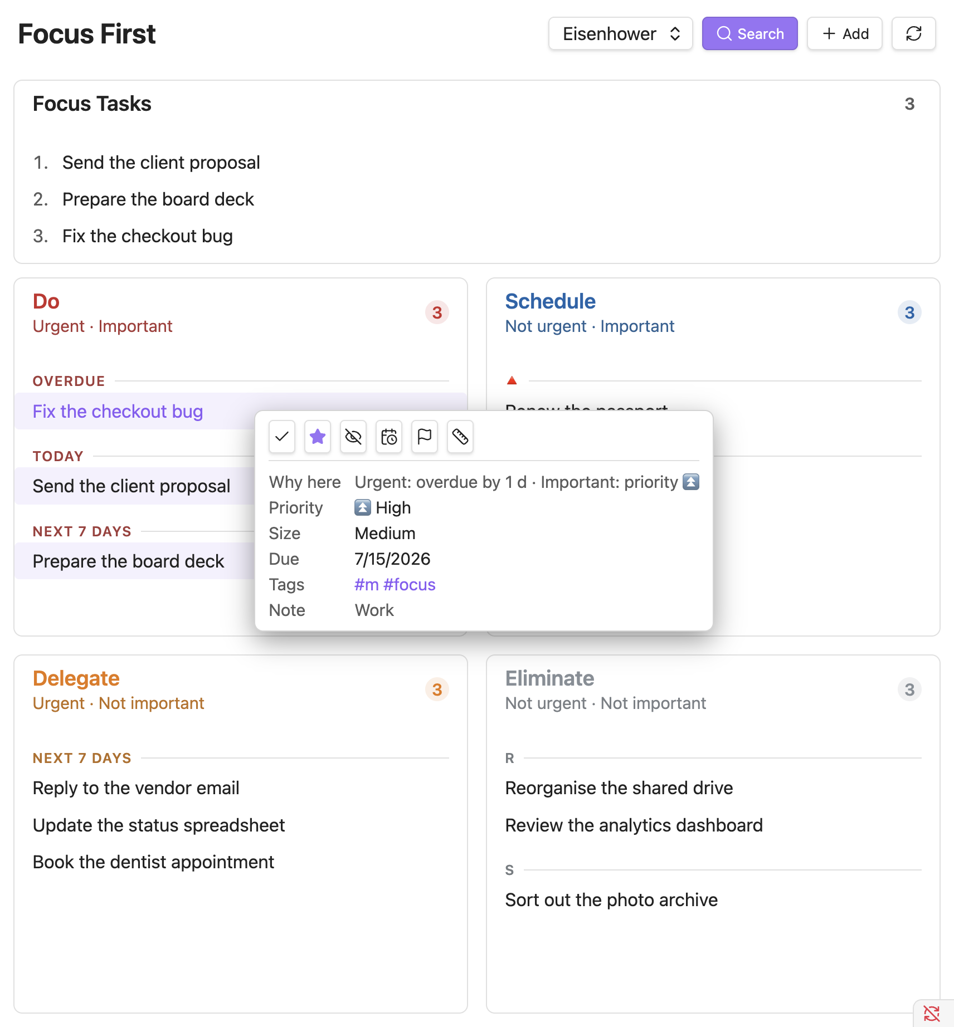Image resolution: width=954 pixels, height=1027 pixels.
Task: Click the refresh icon button
Action: [x=914, y=34]
